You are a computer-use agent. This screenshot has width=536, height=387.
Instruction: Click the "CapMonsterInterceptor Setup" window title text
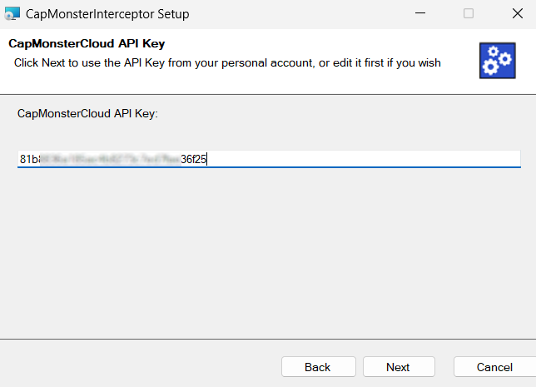tap(107, 13)
